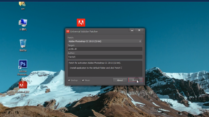This screenshot has width=209, height=117.
Task: Select the Recycle Bin desktop icon
Action: tap(23, 43)
